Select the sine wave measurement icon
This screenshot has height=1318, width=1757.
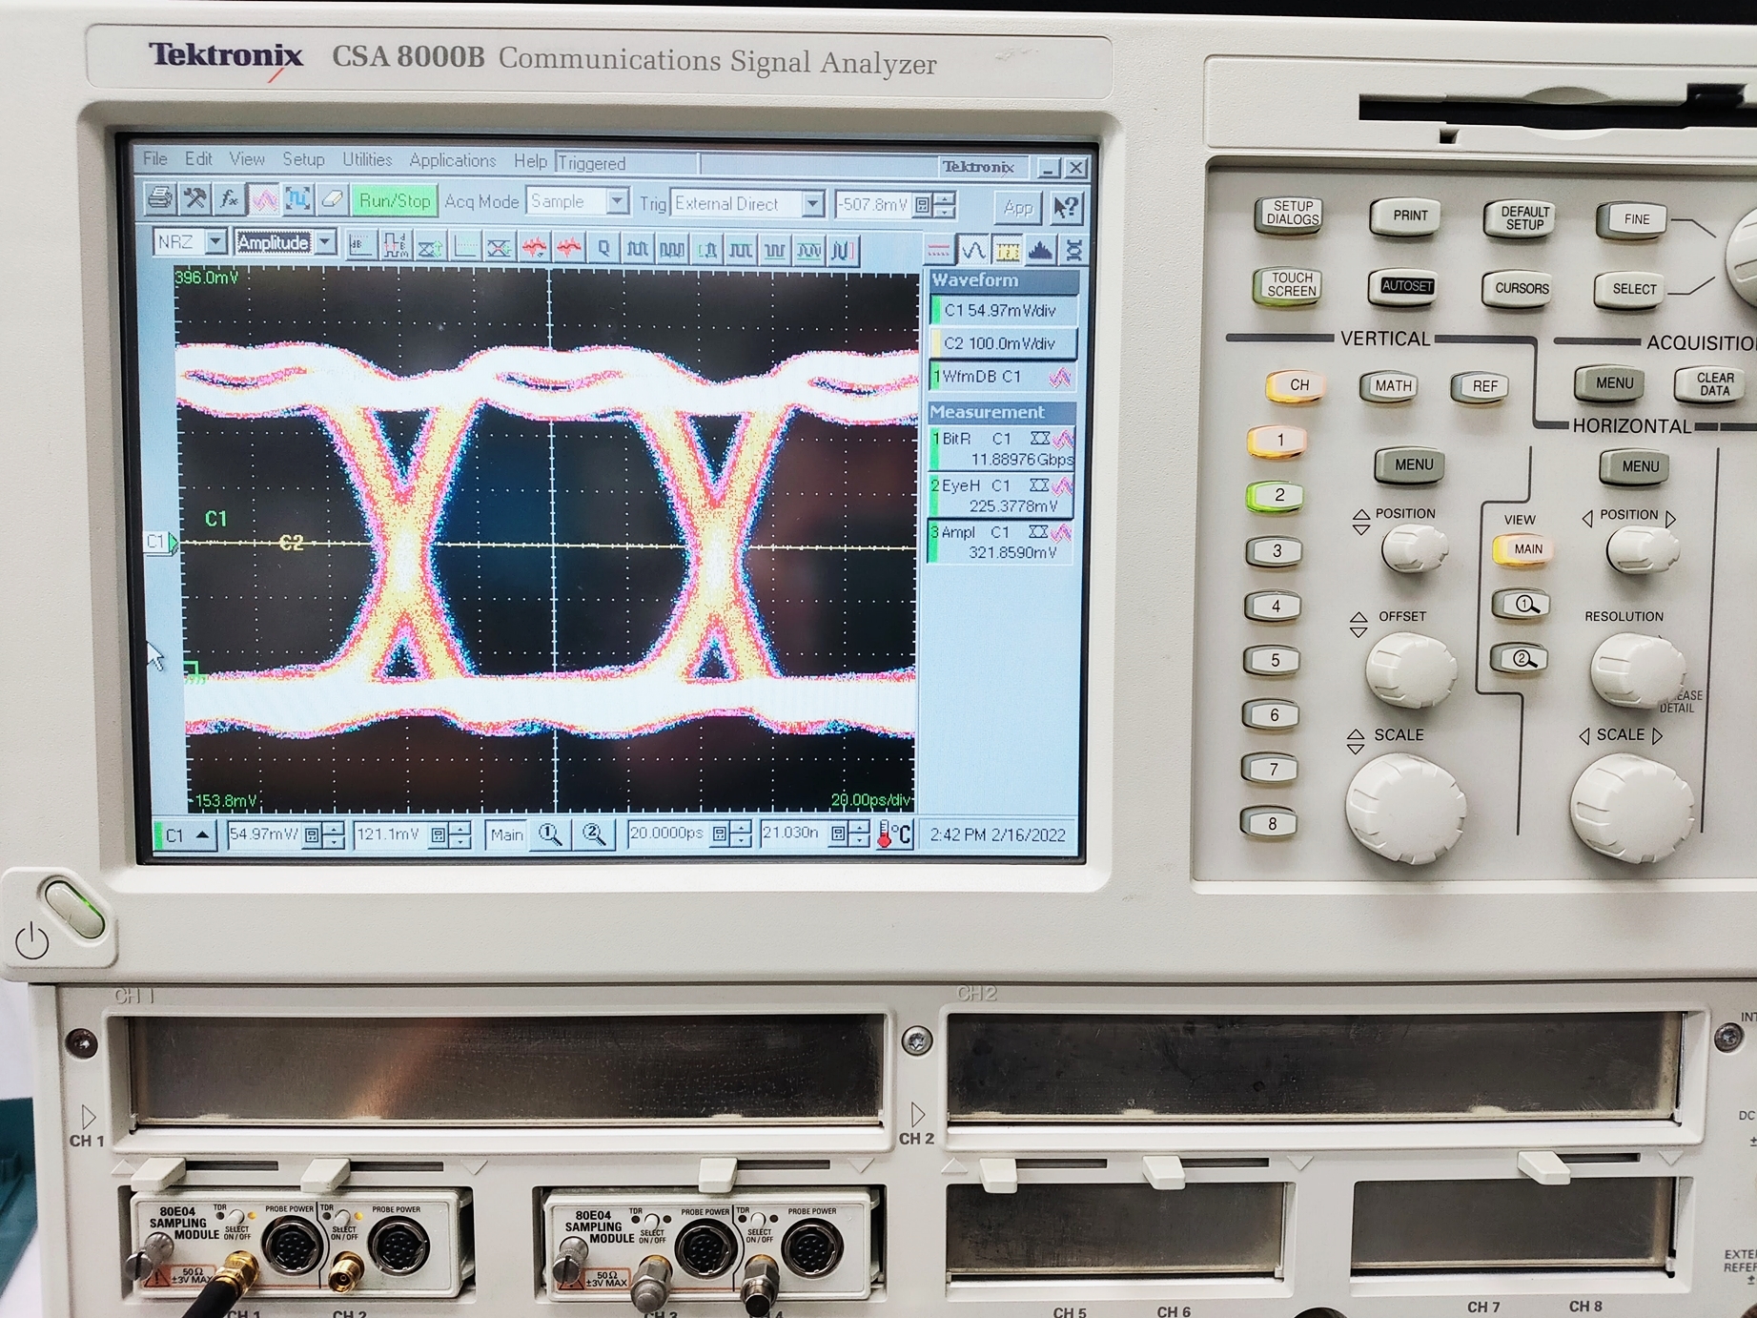(973, 251)
